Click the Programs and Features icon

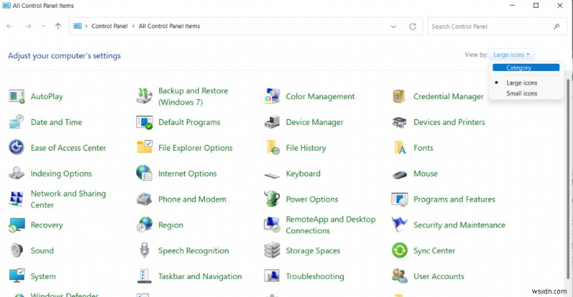point(400,199)
